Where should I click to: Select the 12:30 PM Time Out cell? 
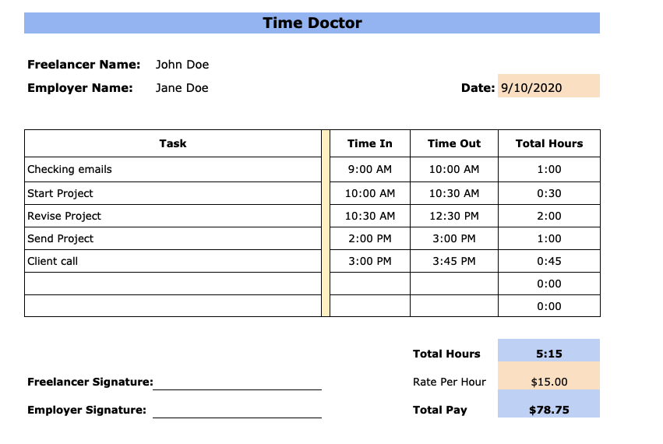coord(454,216)
